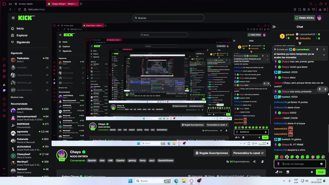
Task: Delete the hovered Chayo message with trash icon
Action: click(325, 89)
